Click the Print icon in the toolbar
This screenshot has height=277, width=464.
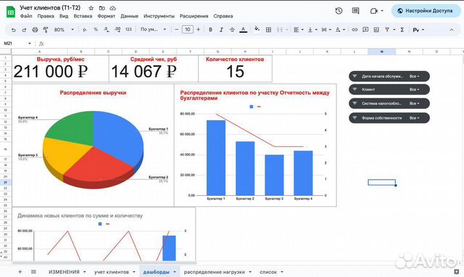pos(35,30)
